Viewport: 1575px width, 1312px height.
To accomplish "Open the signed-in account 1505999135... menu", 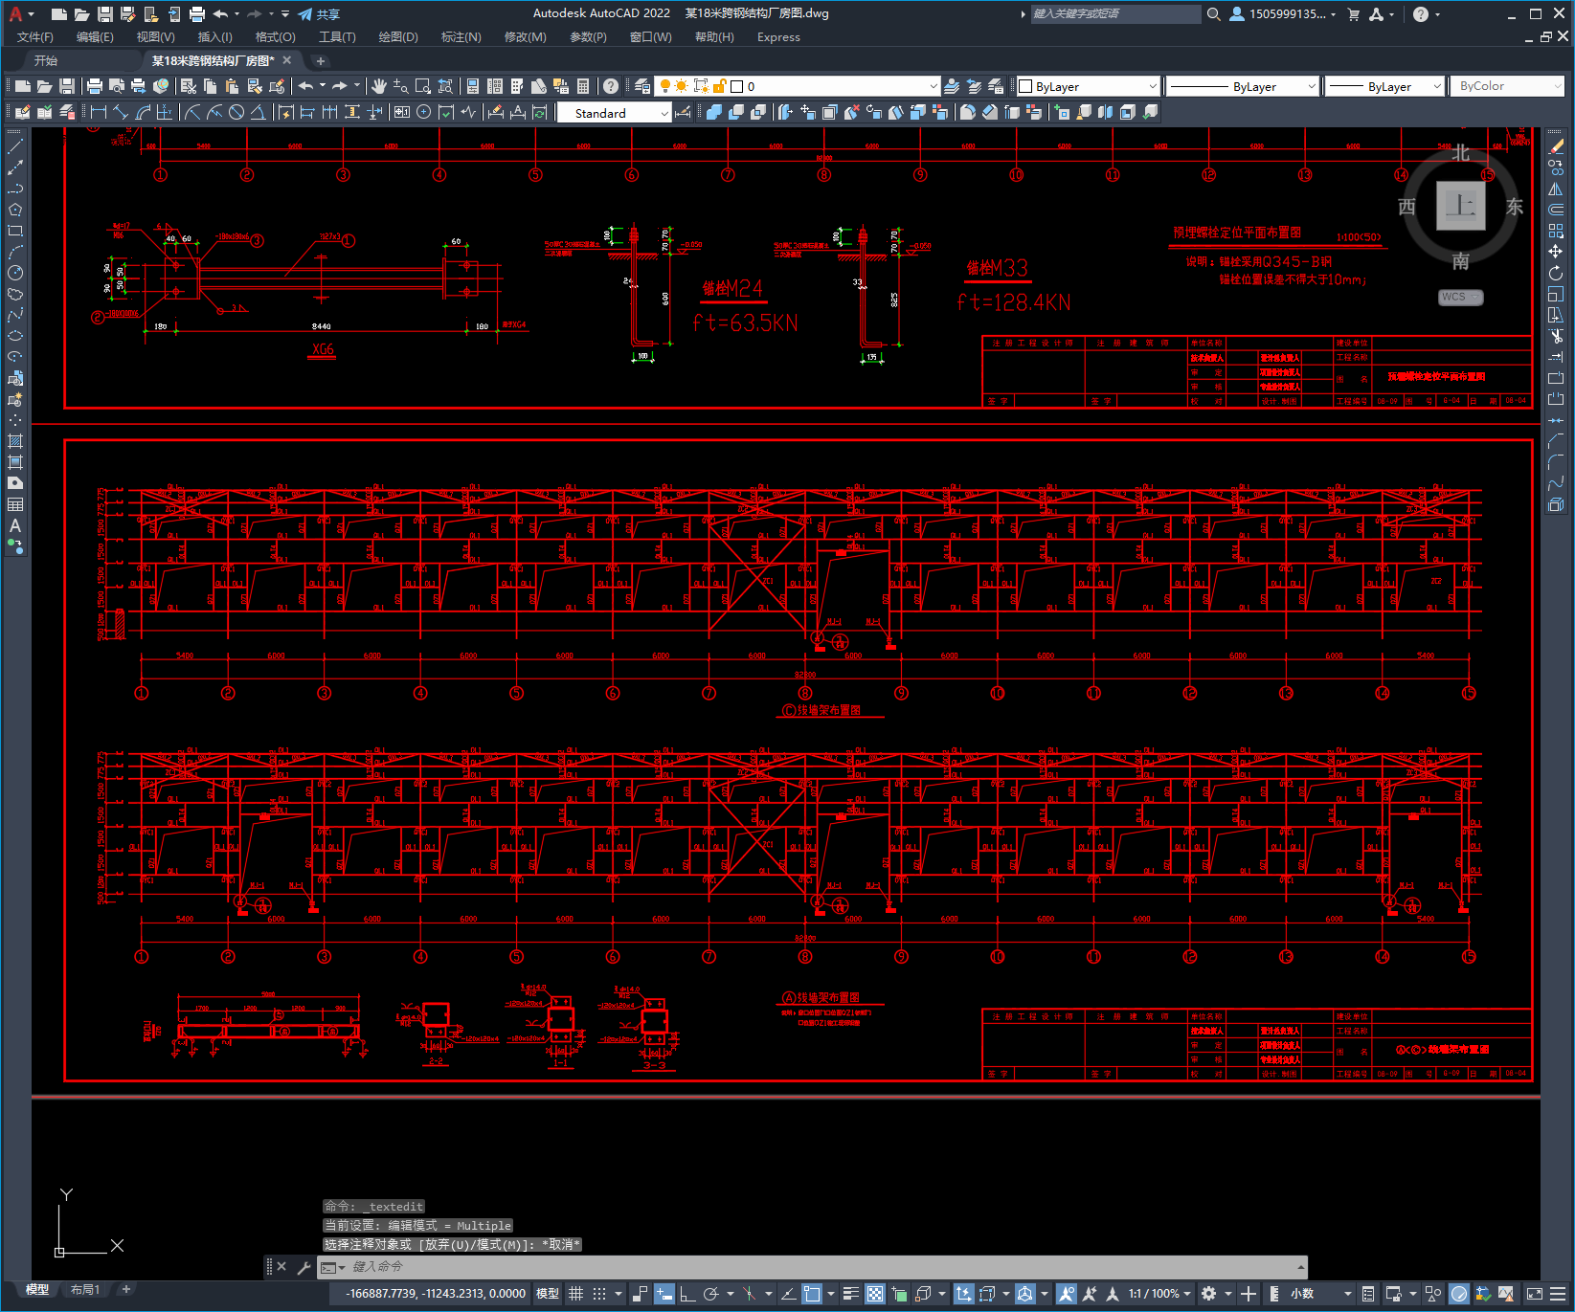I will (x=1283, y=13).
